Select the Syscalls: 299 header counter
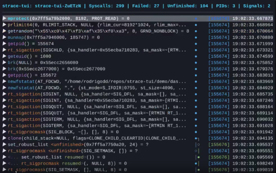This screenshot has height=173, width=276. point(106,6)
